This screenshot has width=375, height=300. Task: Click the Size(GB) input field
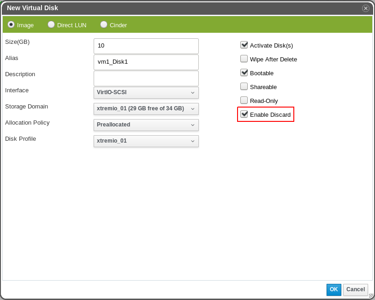click(146, 46)
